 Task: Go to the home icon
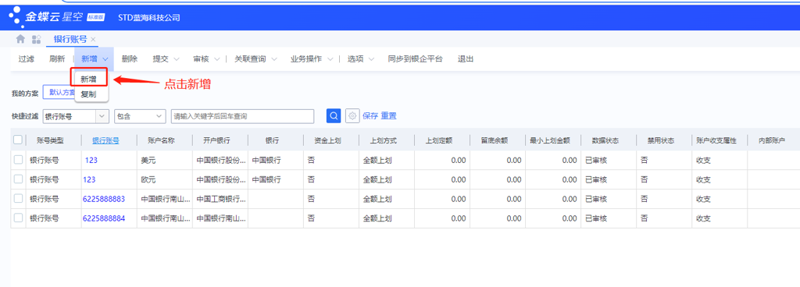(x=20, y=39)
